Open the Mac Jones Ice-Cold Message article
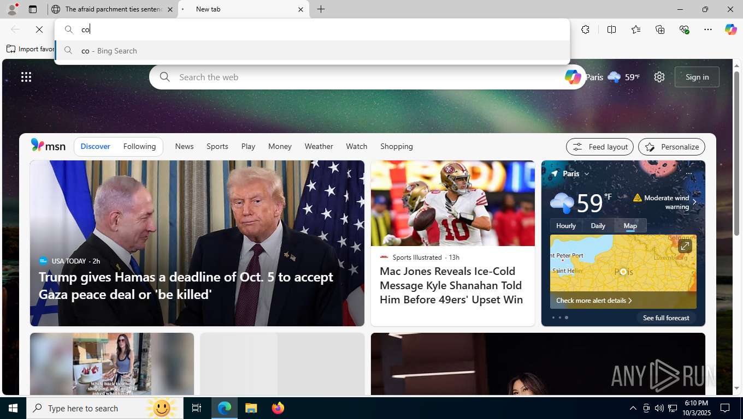Image resolution: width=743 pixels, height=419 pixels. 451,285
